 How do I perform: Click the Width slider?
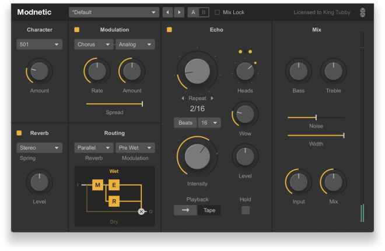[x=316, y=135]
